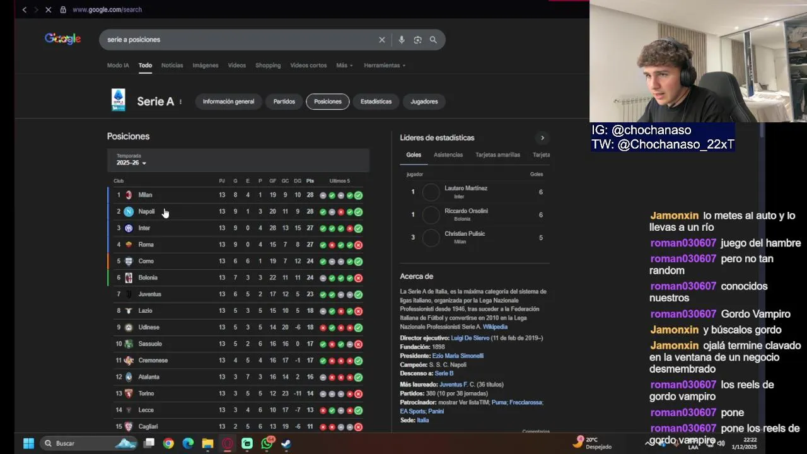
Task: Open the Estadísticas chip
Action: [376, 102]
